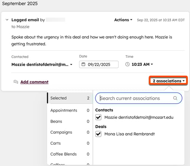Open the 10:23 AM time dropdown
This screenshot has width=190, height=166.
pyautogui.click(x=142, y=64)
